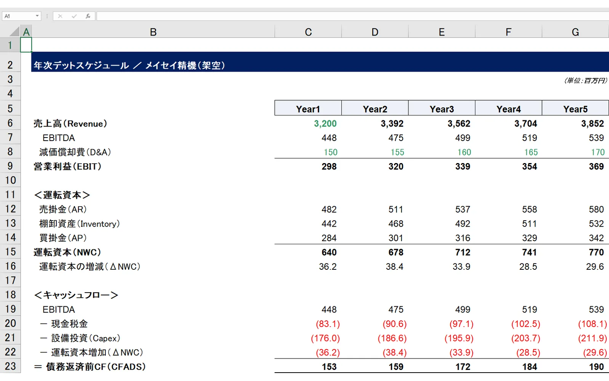Click the confirm entry checkmark icon
The height and width of the screenshot is (381, 609).
tap(74, 16)
